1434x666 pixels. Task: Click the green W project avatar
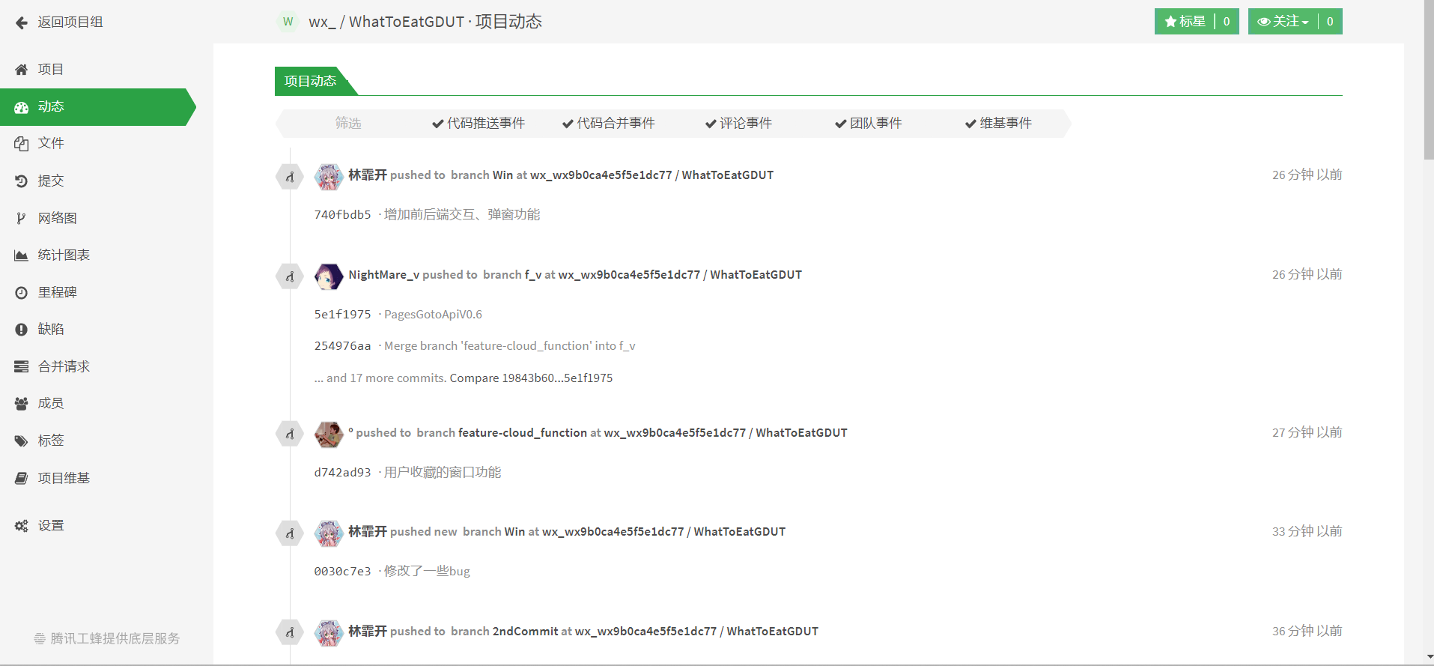(288, 22)
